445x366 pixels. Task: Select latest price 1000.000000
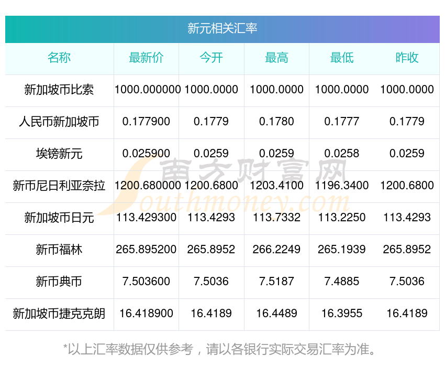[x=148, y=90]
